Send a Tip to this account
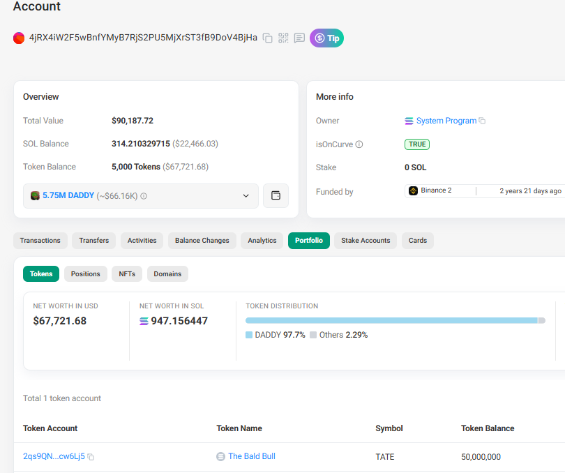 click(326, 38)
